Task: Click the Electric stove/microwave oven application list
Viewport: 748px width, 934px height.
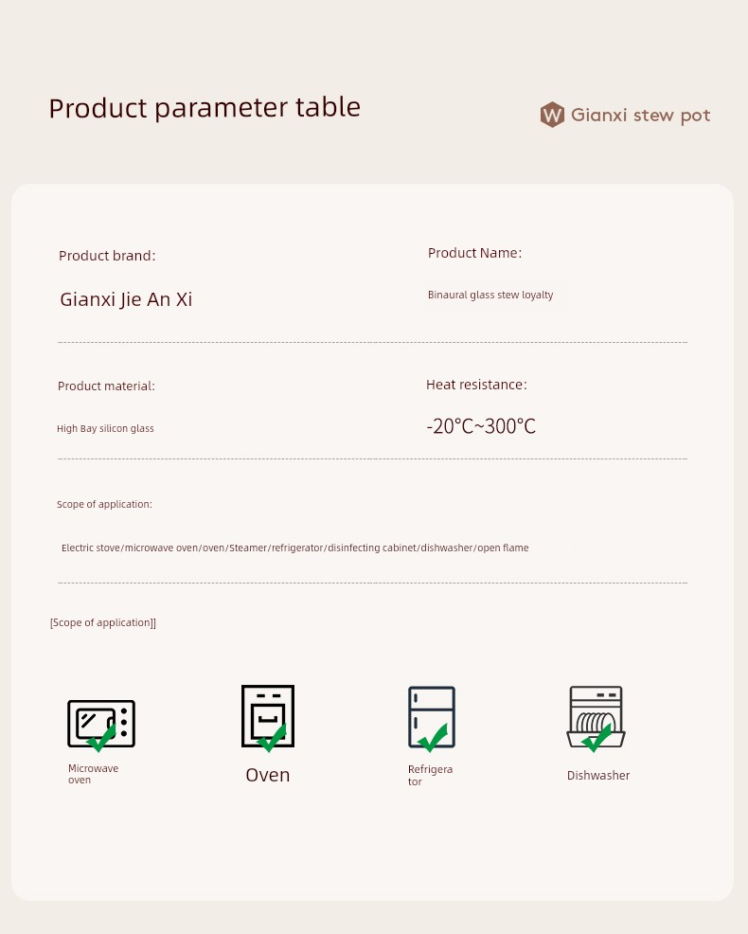Action: (294, 548)
